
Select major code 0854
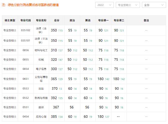coord(26,69)
